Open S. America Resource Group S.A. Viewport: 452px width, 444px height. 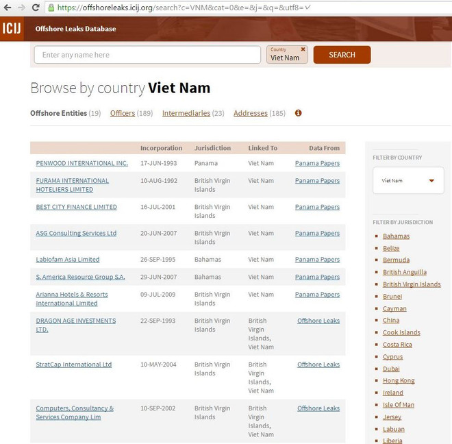click(80, 277)
